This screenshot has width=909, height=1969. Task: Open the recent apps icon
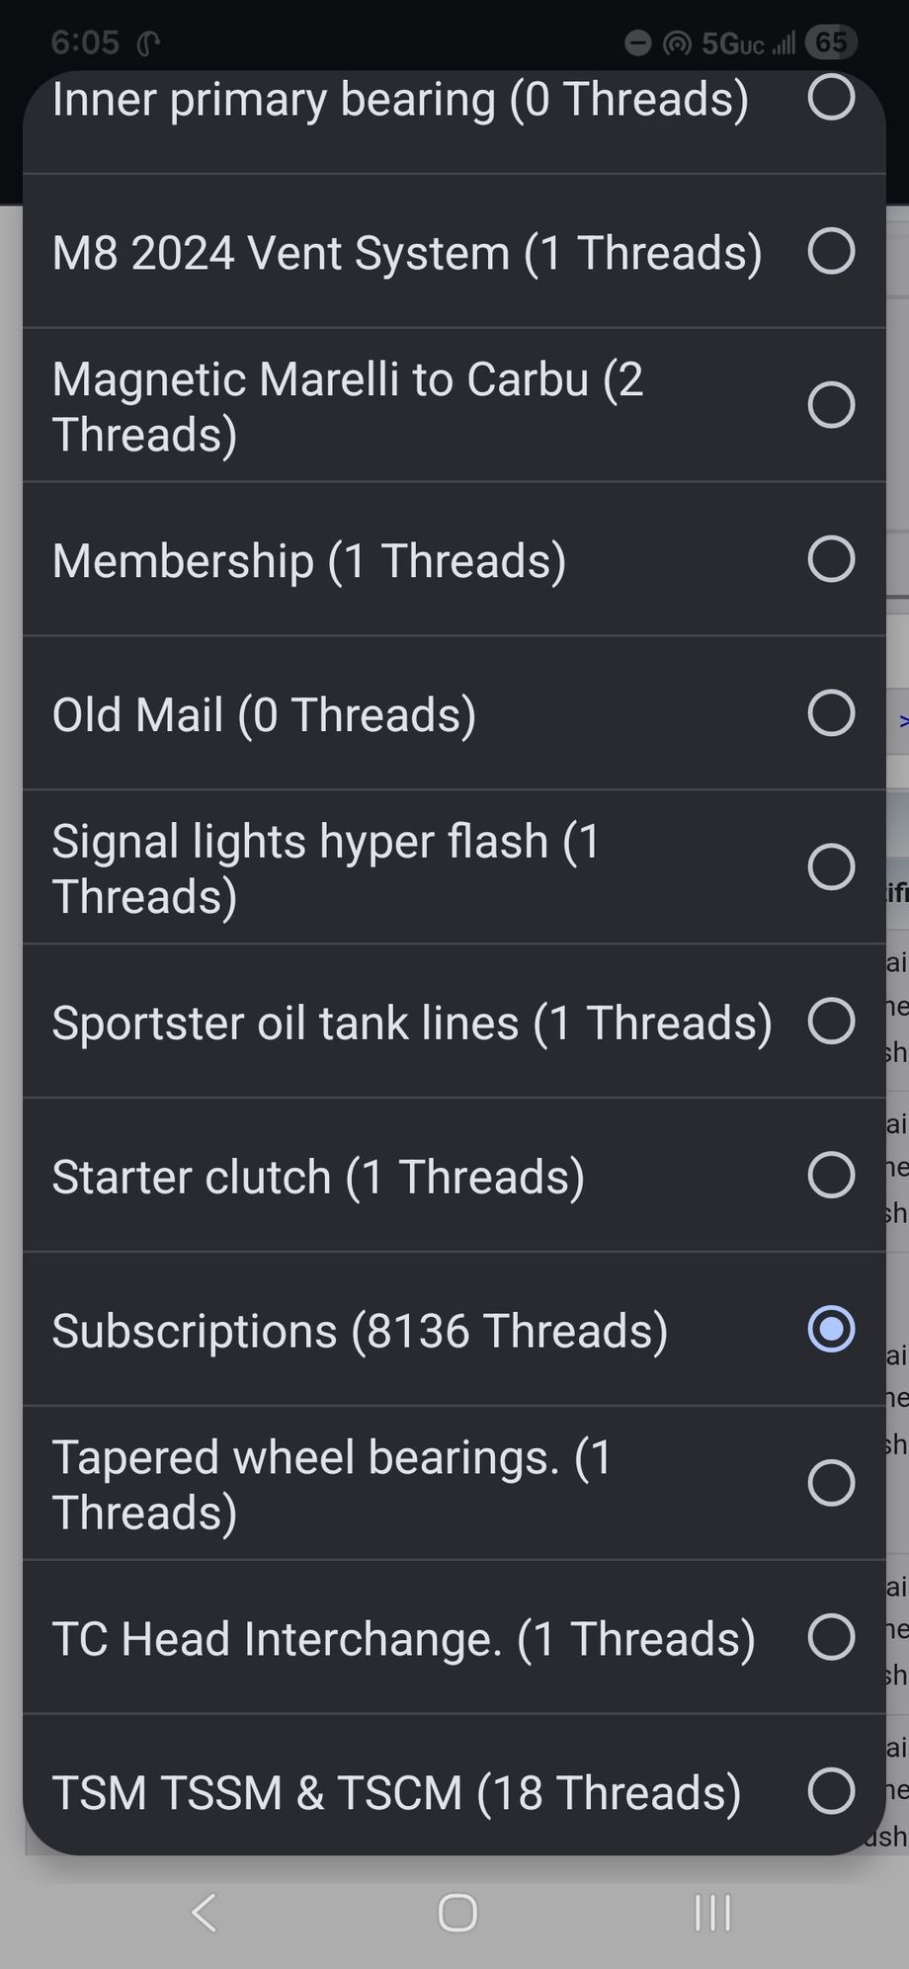[712, 1913]
